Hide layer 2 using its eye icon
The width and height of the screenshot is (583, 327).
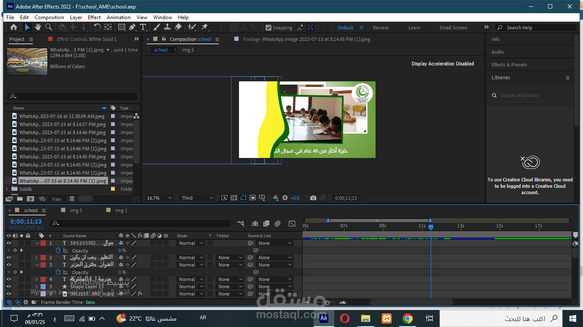coord(9,258)
